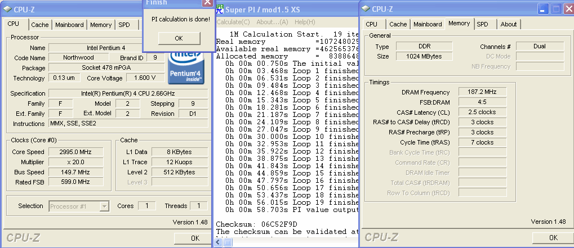This screenshot has height=248, width=574.
Task: Click the Multiplier value x 20.0
Action: pos(76,162)
